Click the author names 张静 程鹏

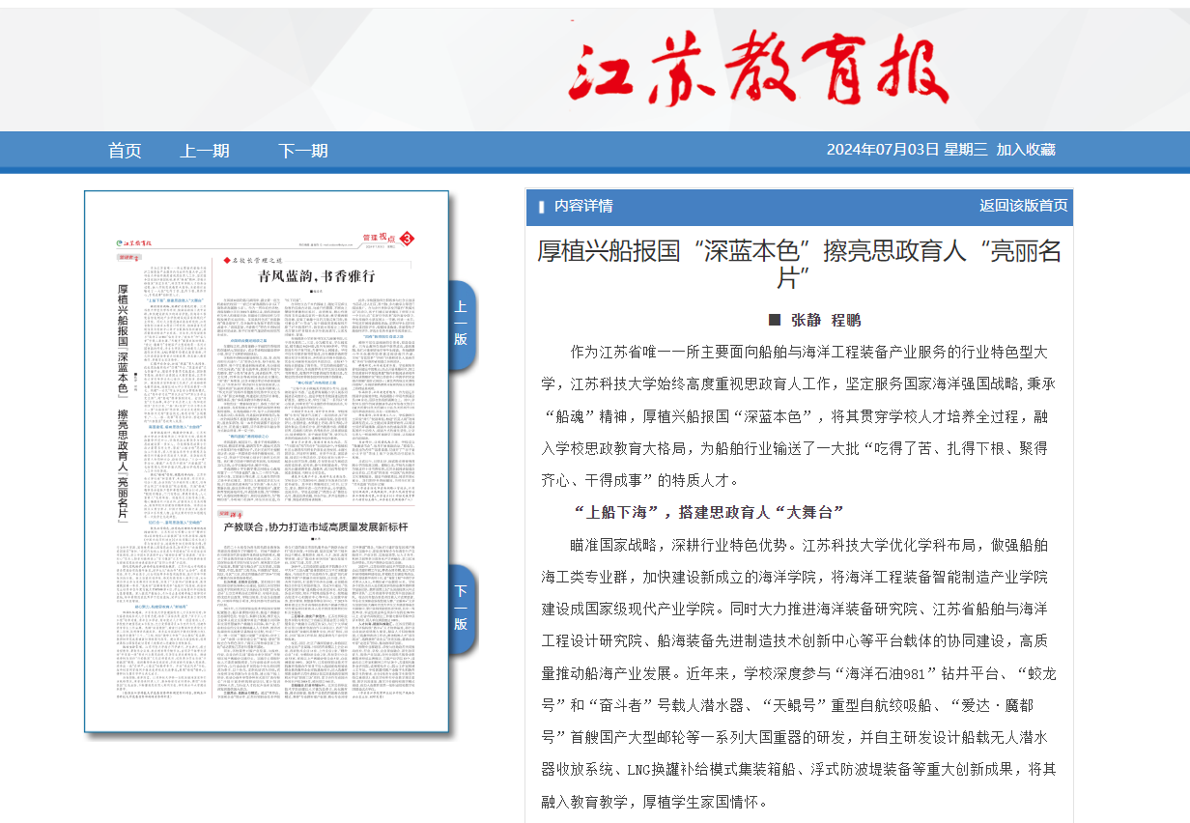(x=826, y=320)
